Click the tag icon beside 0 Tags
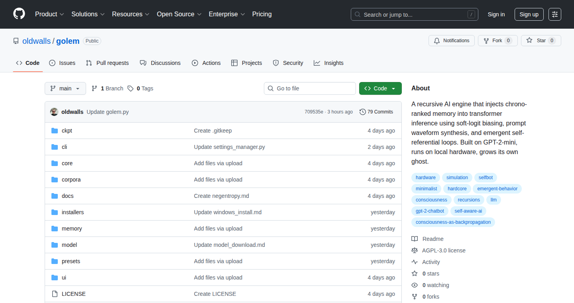574x303 pixels. [x=130, y=88]
